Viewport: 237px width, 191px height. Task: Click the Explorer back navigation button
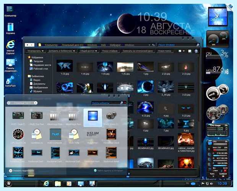click(28, 45)
